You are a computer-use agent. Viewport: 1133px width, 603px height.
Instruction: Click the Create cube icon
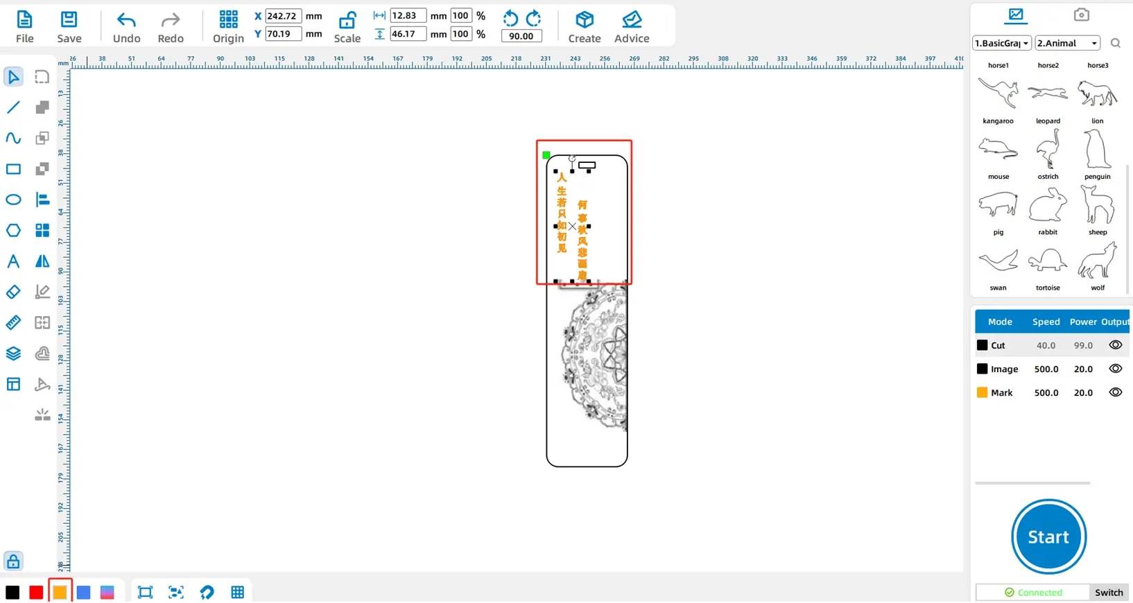[584, 19]
